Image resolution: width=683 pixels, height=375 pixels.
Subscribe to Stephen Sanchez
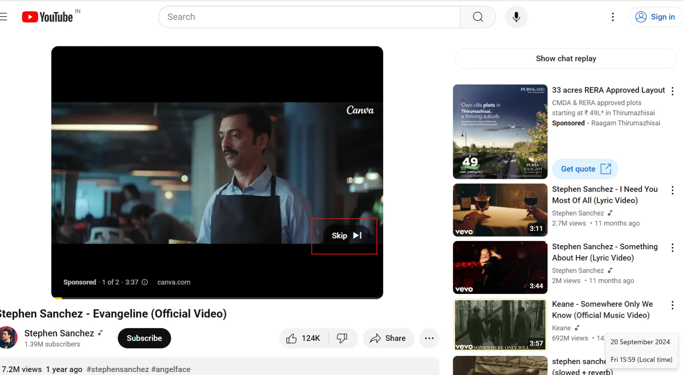(x=144, y=338)
